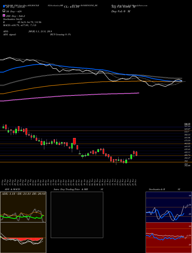Viewport: 192px width, 253px height.
Task: Click the magenta 200 Day EMA line
Action: (70, 96)
